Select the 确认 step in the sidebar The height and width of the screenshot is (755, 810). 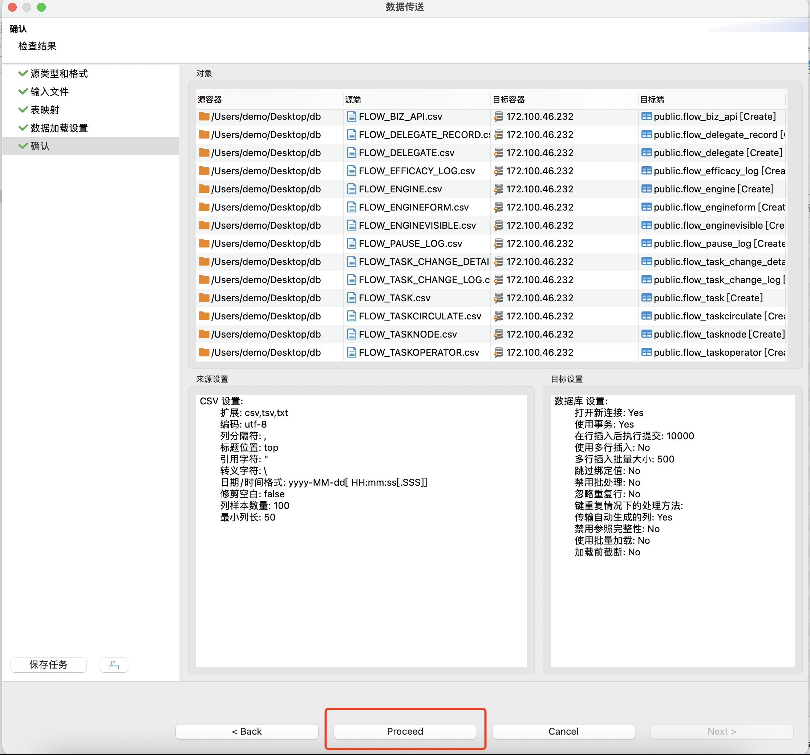pyautogui.click(x=40, y=146)
